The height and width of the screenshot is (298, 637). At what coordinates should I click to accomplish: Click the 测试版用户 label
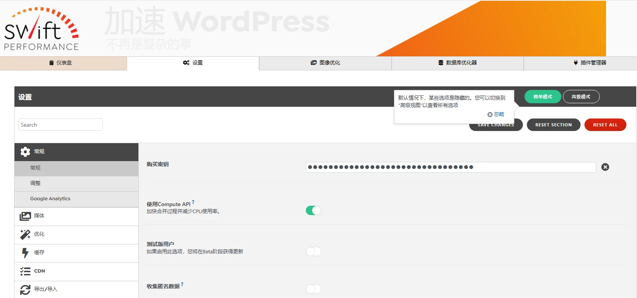click(x=160, y=244)
